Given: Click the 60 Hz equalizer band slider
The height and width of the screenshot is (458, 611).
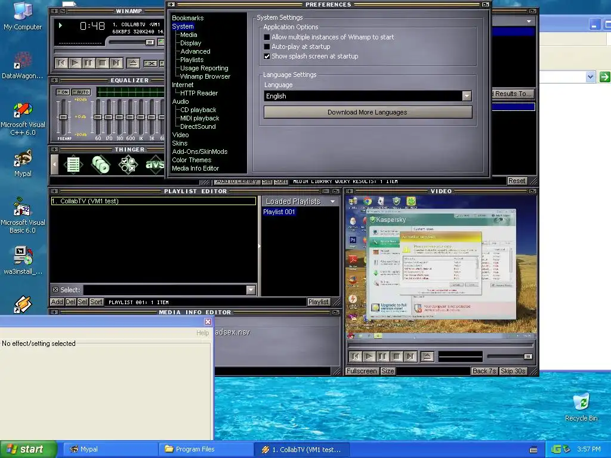Looking at the screenshot, I should coord(98,117).
